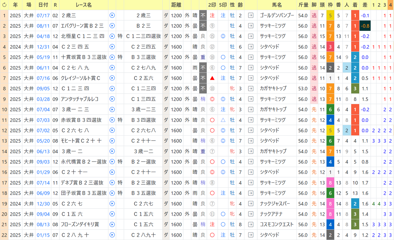Sort by the レース名 column header
Screen dimensions: 394x240
[84, 5]
